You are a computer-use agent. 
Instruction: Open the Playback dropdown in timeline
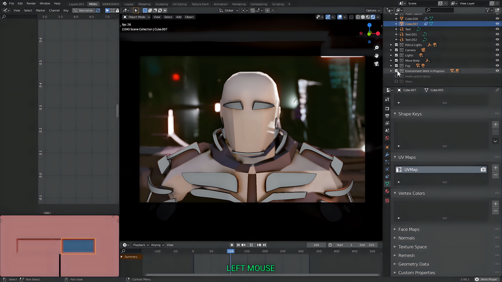141,245
